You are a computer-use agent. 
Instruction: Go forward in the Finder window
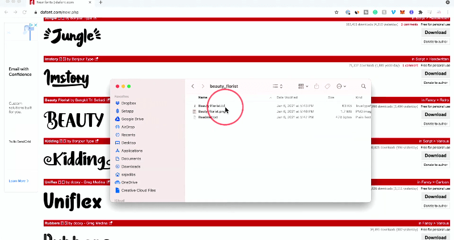(203, 86)
